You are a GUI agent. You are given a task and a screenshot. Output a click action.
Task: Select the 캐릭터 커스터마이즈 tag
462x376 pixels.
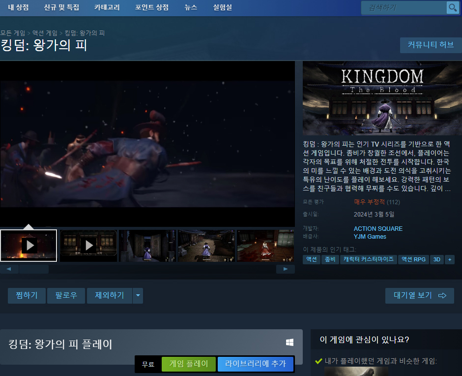(x=368, y=259)
